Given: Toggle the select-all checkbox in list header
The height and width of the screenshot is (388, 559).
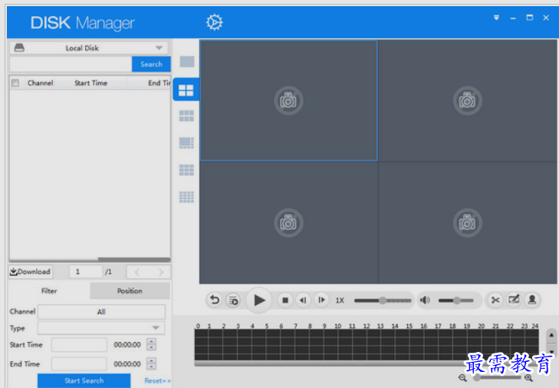Looking at the screenshot, I should pyautogui.click(x=15, y=83).
